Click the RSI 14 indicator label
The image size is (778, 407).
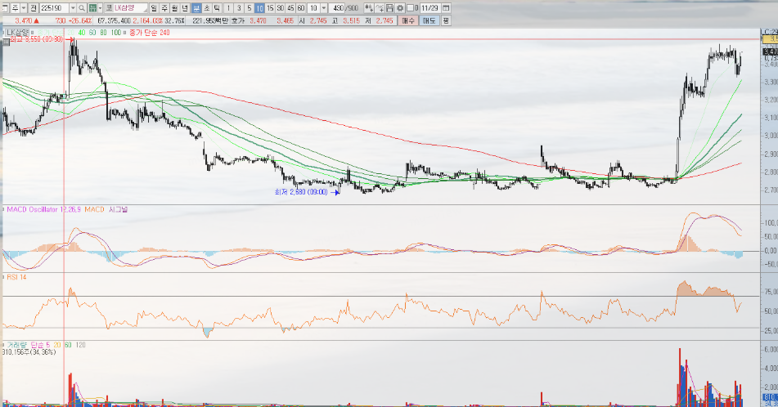(x=16, y=277)
